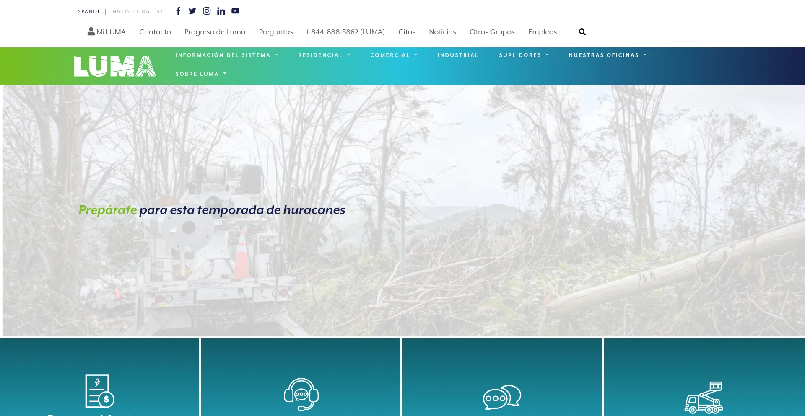Open LUMA's Facebook page icon
The image size is (805, 416).
coord(178,11)
